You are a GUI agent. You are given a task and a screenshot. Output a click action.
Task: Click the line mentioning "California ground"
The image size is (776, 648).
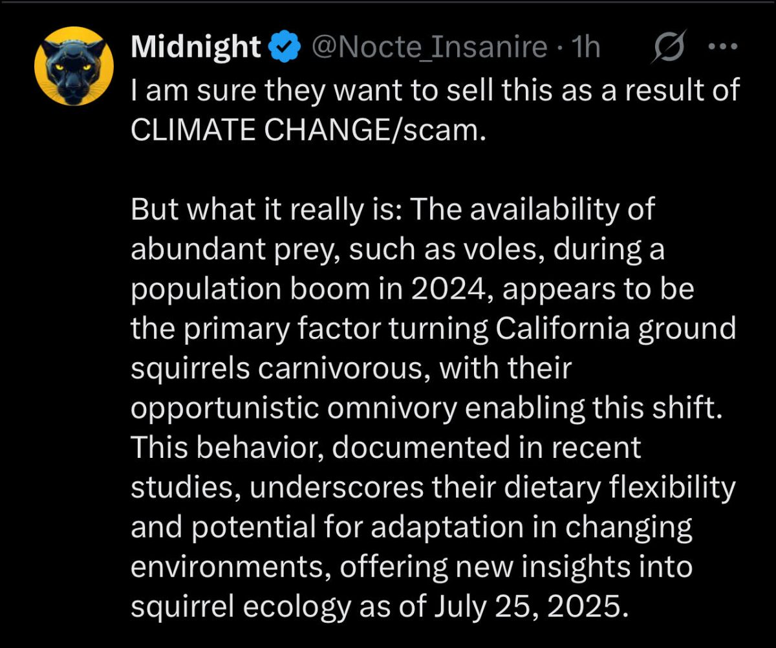tap(433, 330)
